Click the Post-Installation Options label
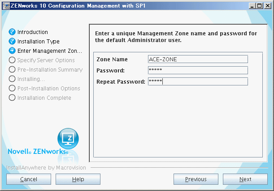The width and height of the screenshot is (274, 191). click(x=49, y=89)
